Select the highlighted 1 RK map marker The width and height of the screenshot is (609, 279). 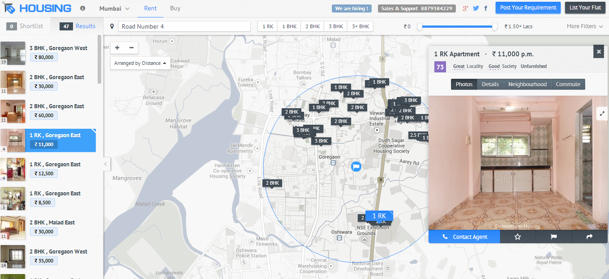[x=379, y=216]
